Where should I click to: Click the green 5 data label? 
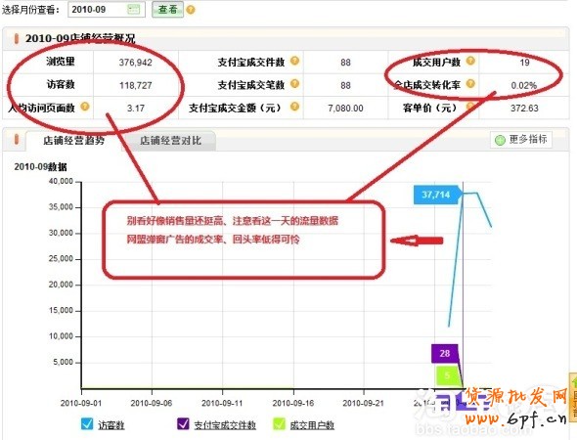pyautogui.click(x=447, y=375)
